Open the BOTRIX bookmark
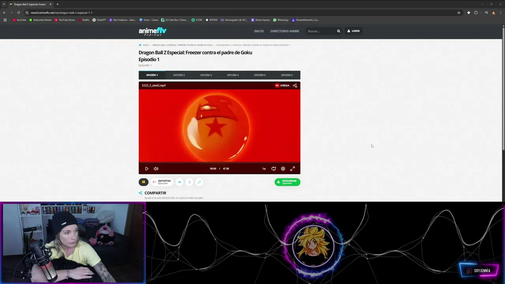This screenshot has height=284, width=505. coord(211,20)
